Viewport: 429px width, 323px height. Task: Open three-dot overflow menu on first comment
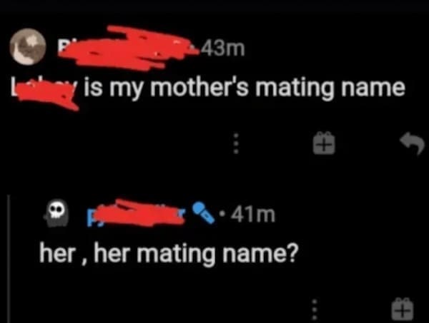pyautogui.click(x=237, y=143)
